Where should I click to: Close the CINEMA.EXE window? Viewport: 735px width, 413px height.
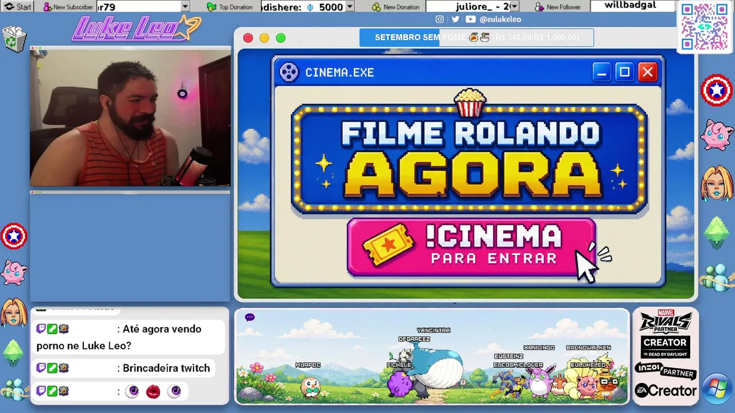648,72
